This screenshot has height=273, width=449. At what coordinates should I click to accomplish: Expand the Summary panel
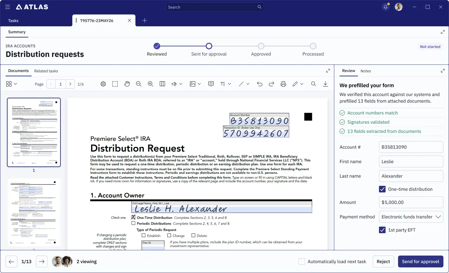(443, 32)
